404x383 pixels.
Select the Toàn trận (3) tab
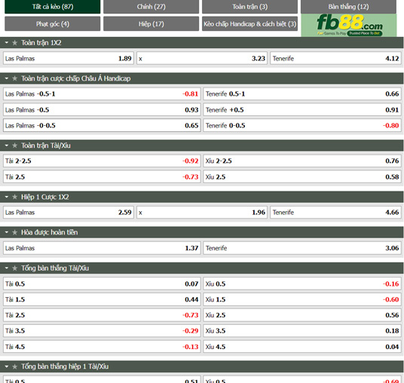tap(250, 7)
